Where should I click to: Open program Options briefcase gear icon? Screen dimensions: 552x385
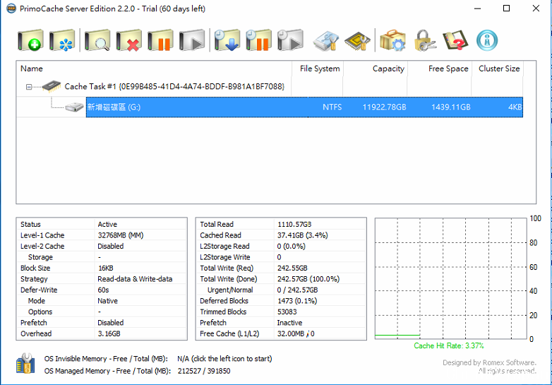[392, 40]
